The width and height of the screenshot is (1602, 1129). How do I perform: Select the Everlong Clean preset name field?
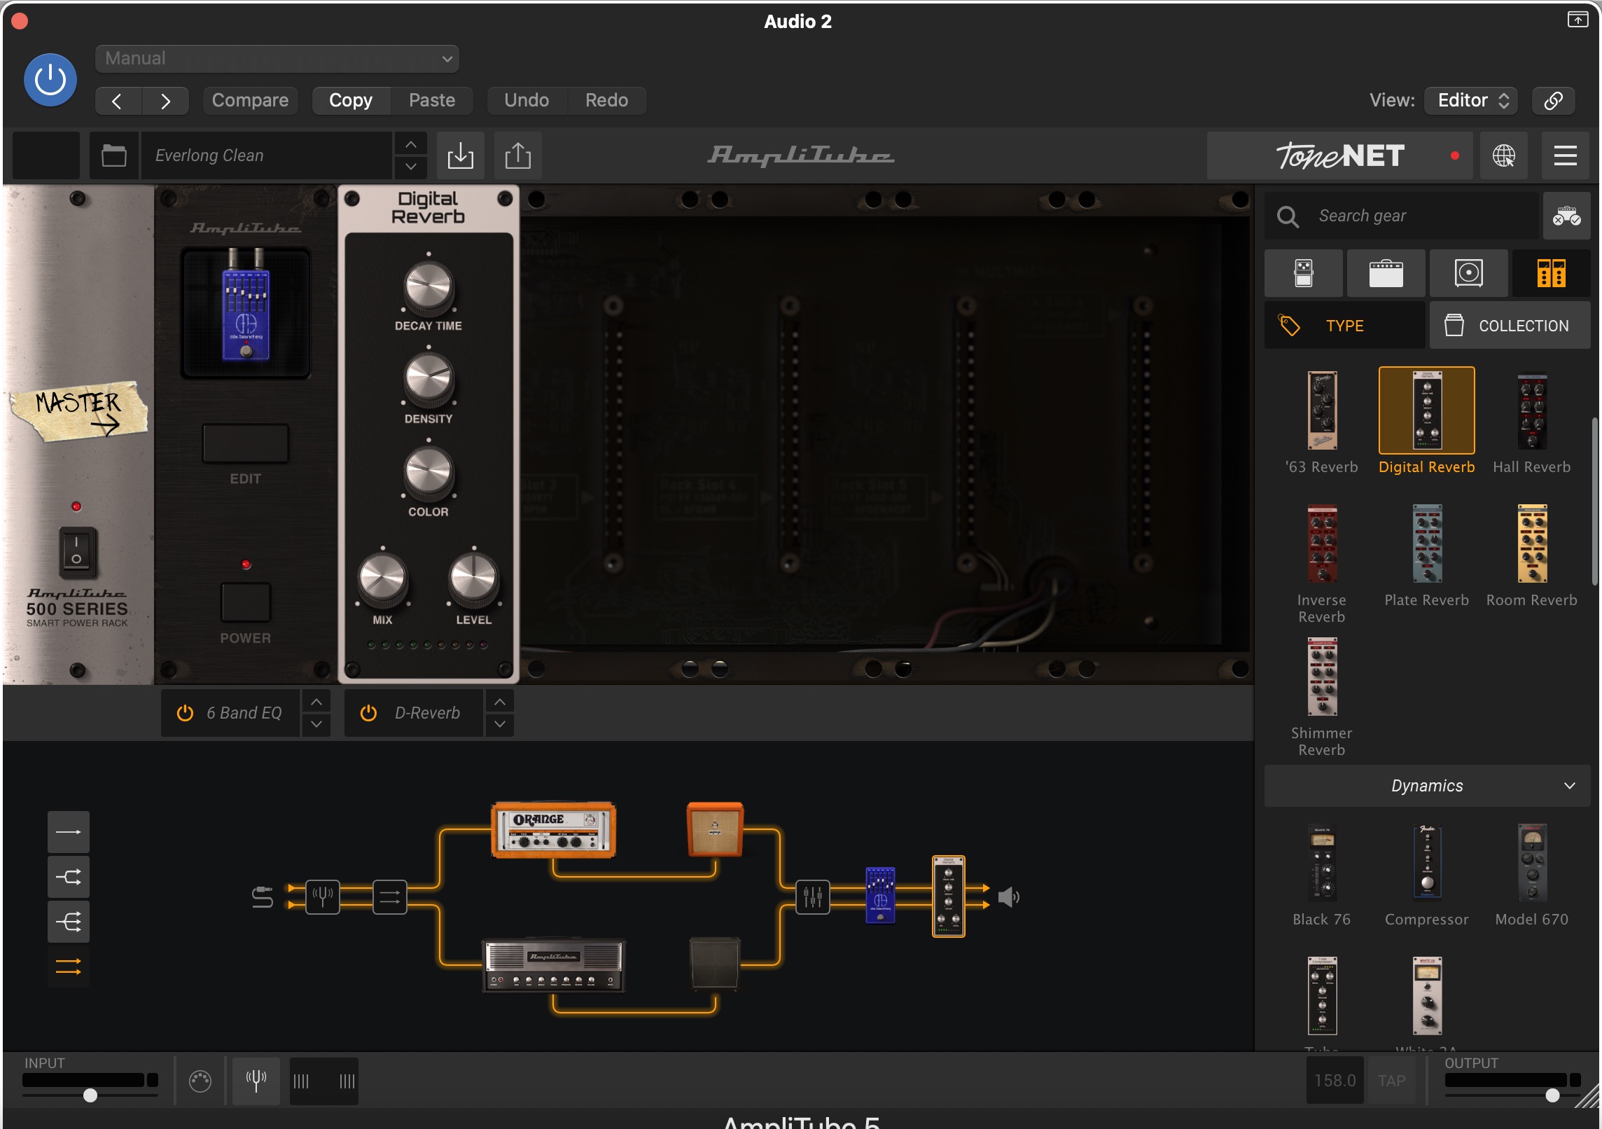[x=266, y=155]
